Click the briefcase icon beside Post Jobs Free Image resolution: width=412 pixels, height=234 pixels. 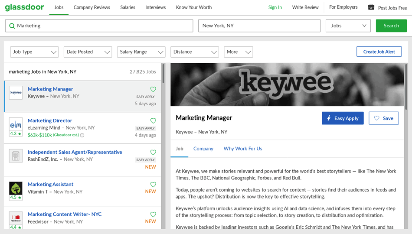tap(371, 7)
